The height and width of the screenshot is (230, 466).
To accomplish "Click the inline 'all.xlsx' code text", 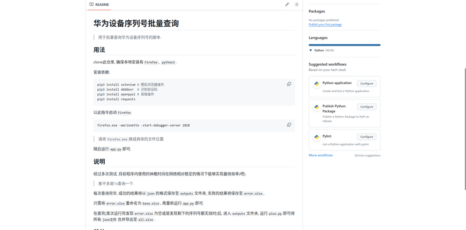I will (146, 220).
